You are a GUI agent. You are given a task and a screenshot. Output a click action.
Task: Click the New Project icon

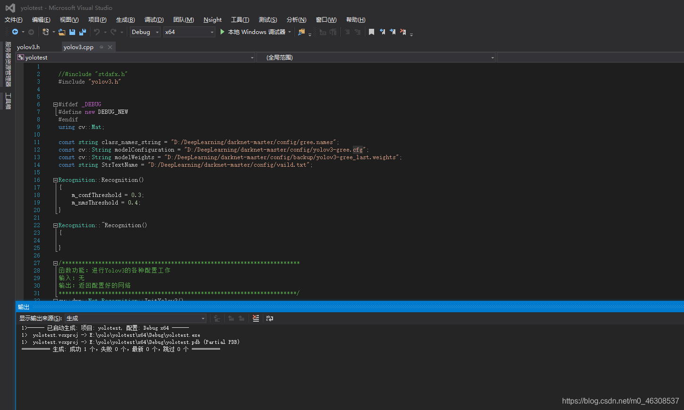[46, 32]
